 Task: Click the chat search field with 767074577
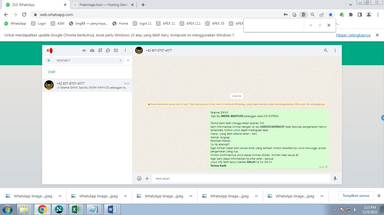(x=84, y=60)
